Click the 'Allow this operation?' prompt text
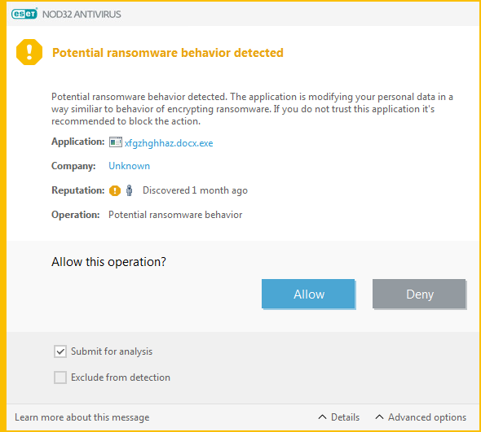This screenshot has height=432, width=481. coord(108,262)
